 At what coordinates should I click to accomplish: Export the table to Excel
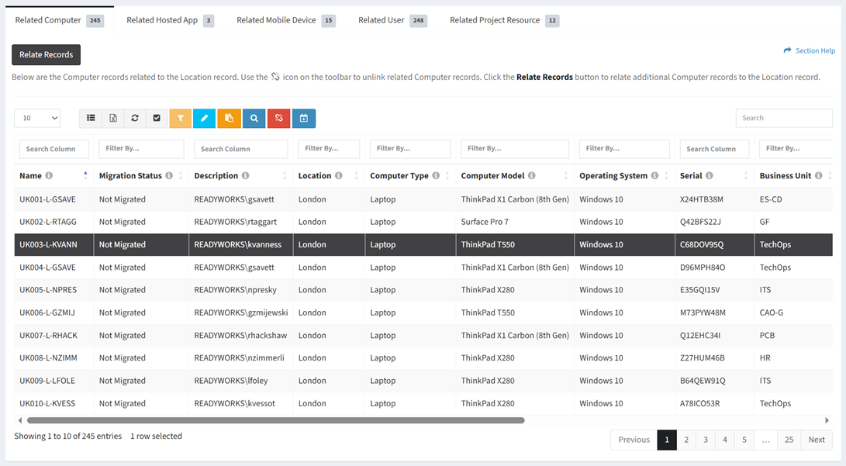point(113,118)
